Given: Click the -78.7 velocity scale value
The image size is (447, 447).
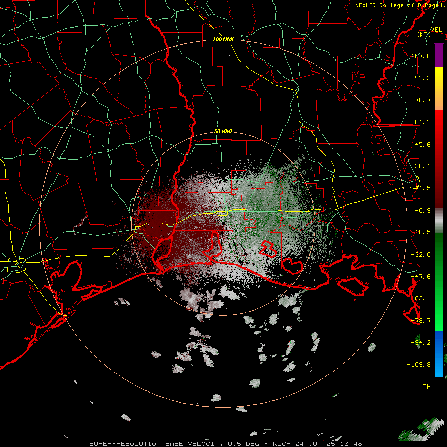Looking at the screenshot, I should (x=421, y=321).
